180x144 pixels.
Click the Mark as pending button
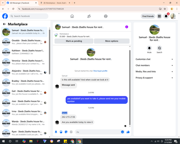(74, 41)
